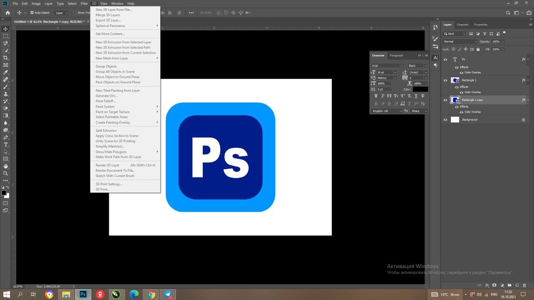Image resolution: width=534 pixels, height=300 pixels.
Task: Switch to the Channels tab
Action: 463,25
